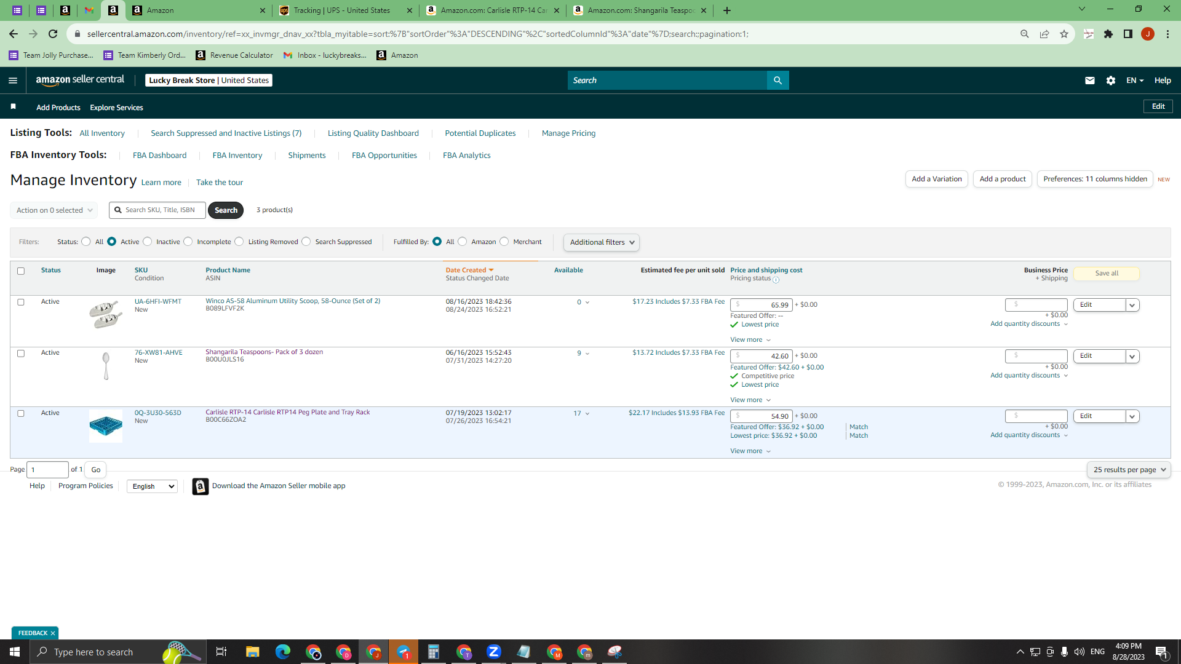Click the Amazon Seller mobile app icon

201,486
